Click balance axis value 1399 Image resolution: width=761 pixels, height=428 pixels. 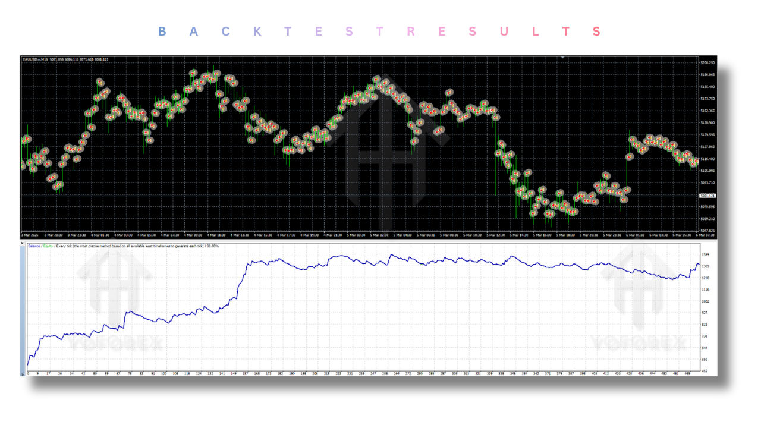705,254
